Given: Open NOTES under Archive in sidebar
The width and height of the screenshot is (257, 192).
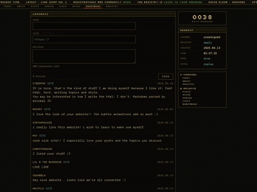Looking at the screenshot, I should (x=187, y=95).
